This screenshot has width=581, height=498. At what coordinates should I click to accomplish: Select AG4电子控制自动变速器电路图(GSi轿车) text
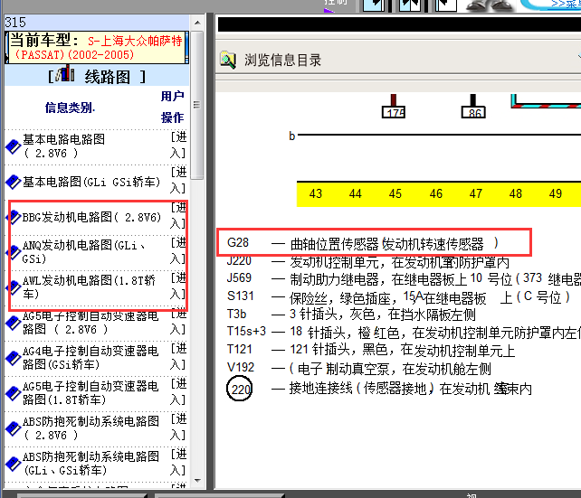coord(90,357)
